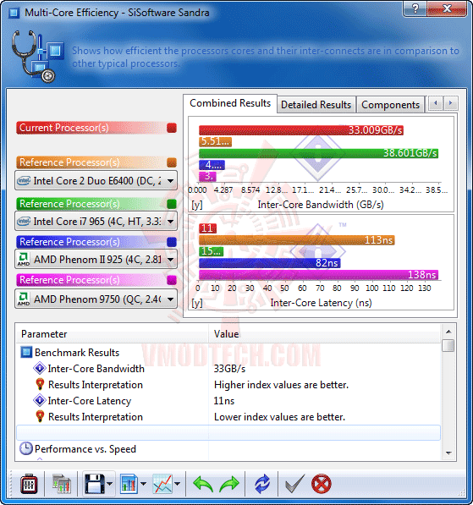Click the [y] axis toggle under bandwidth chart
The height and width of the screenshot is (505, 473).
197,205
